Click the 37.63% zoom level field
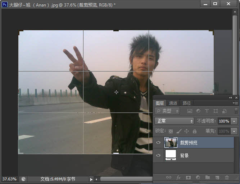Screen dimensions: 240x184 coord(9,179)
